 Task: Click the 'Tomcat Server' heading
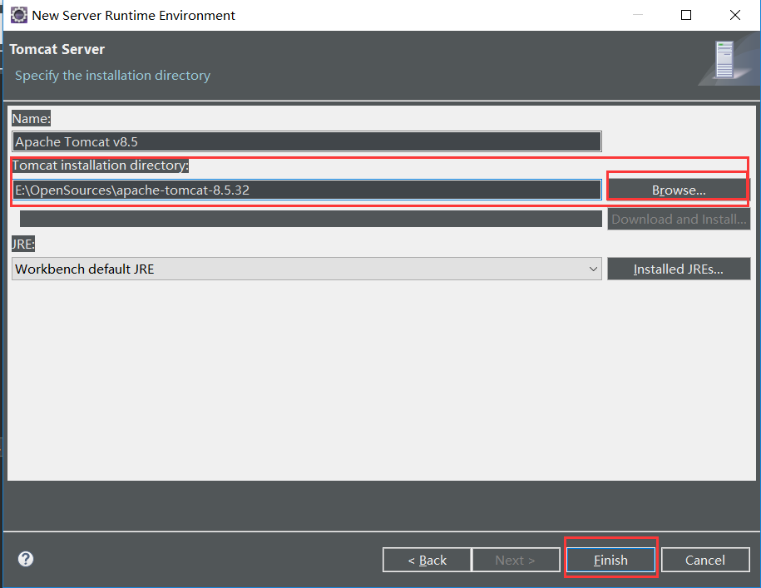57,50
